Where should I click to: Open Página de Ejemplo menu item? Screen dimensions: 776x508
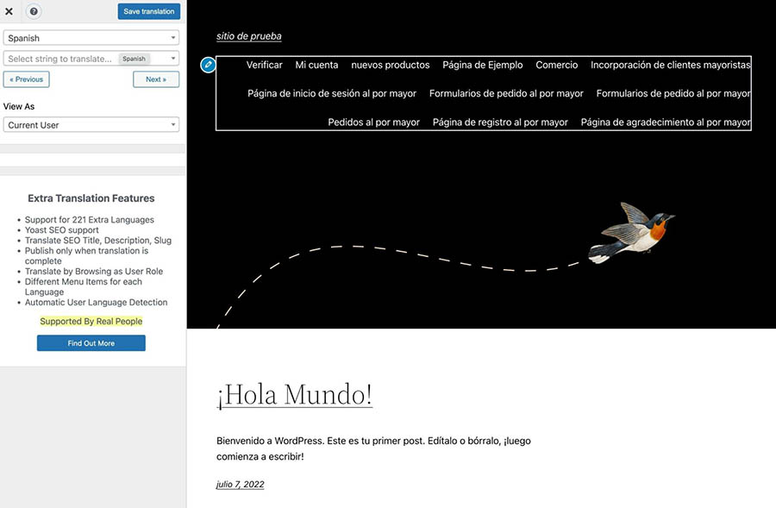tap(482, 65)
